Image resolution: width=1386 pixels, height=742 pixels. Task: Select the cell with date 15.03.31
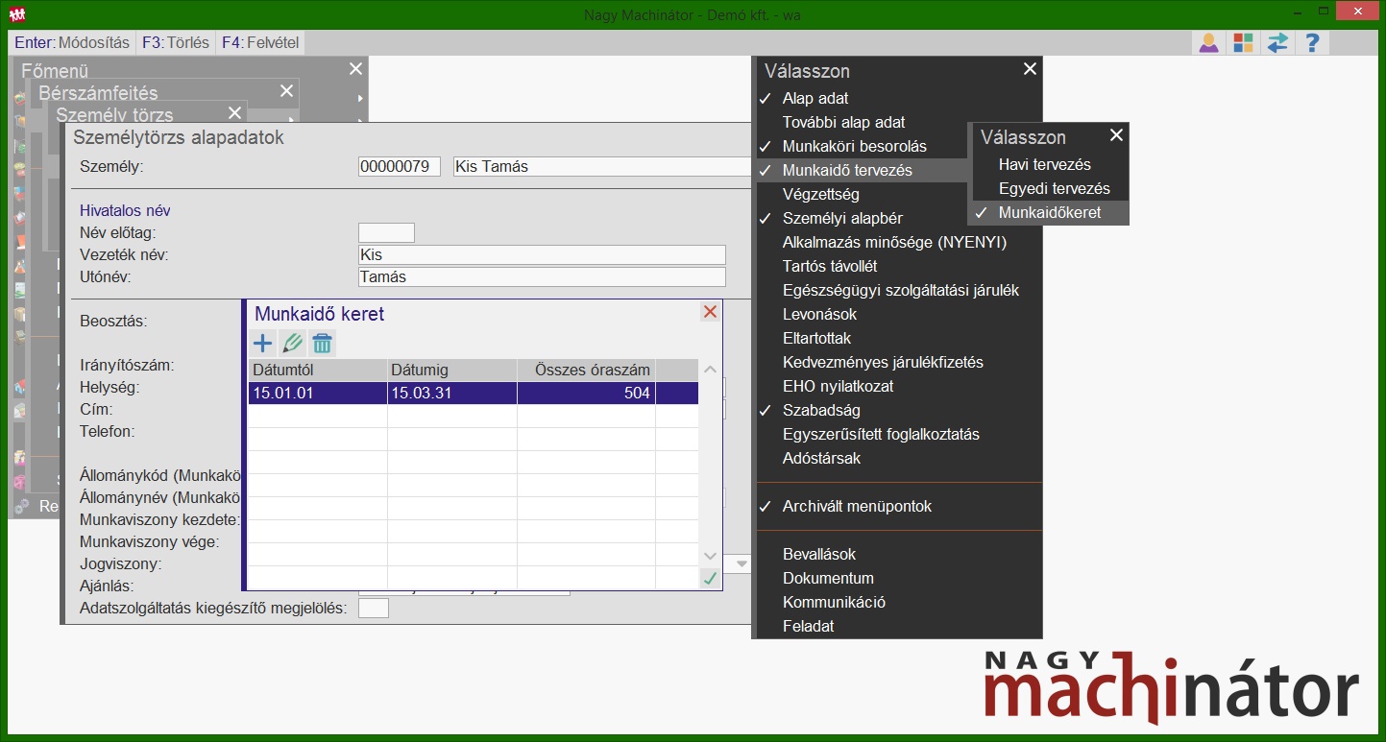452,393
